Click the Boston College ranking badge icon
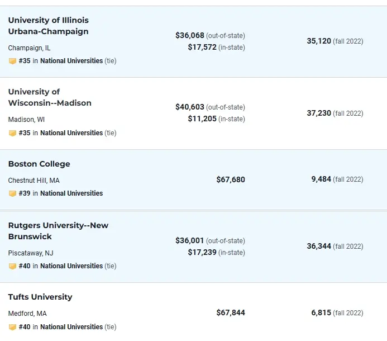This screenshot has width=387, height=341. (x=12, y=193)
